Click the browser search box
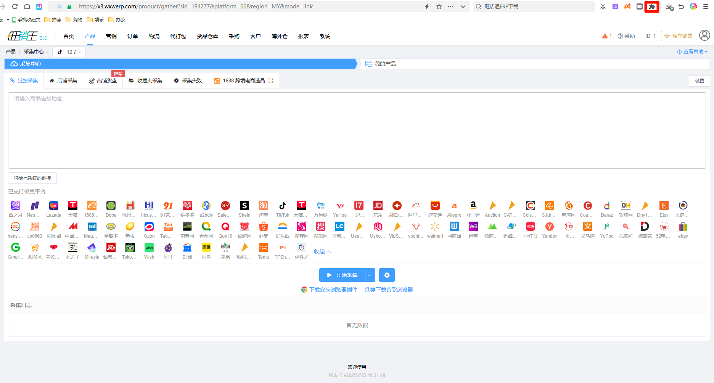714x383 pixels. coord(534,6)
